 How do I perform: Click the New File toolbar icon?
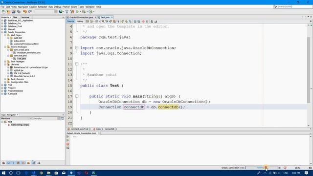click(x=3, y=12)
